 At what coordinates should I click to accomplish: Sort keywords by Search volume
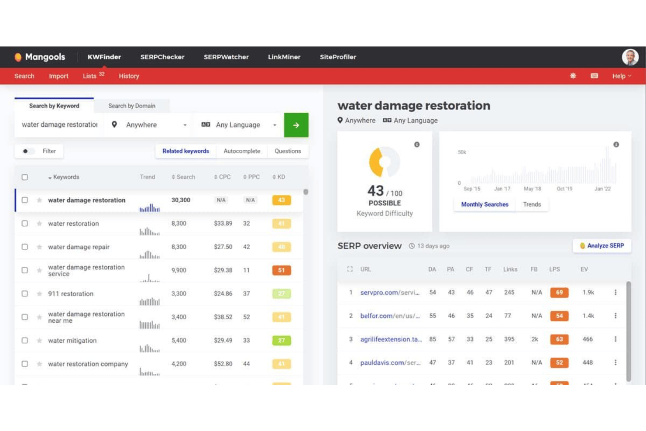pyautogui.click(x=183, y=177)
